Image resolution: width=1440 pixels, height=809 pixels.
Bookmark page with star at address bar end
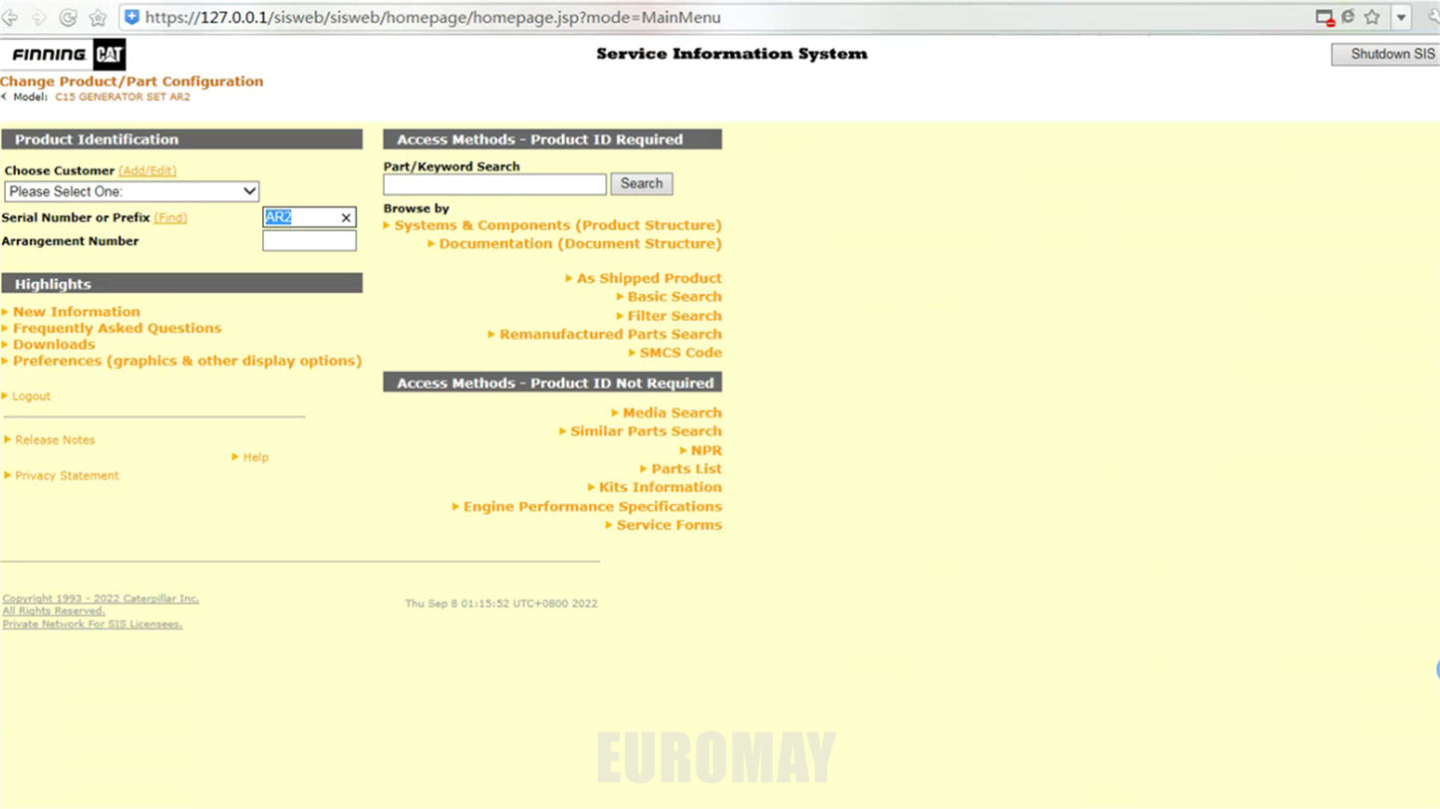[x=1372, y=17]
